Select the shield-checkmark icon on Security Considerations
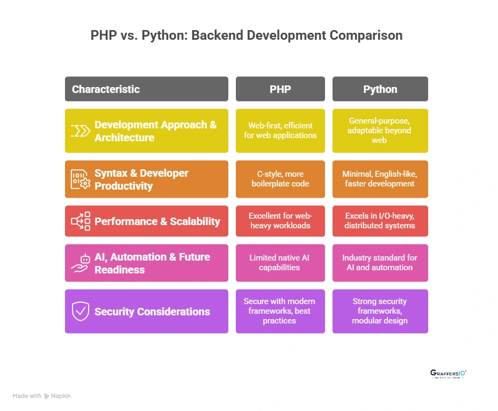498x411 pixels. click(x=80, y=312)
